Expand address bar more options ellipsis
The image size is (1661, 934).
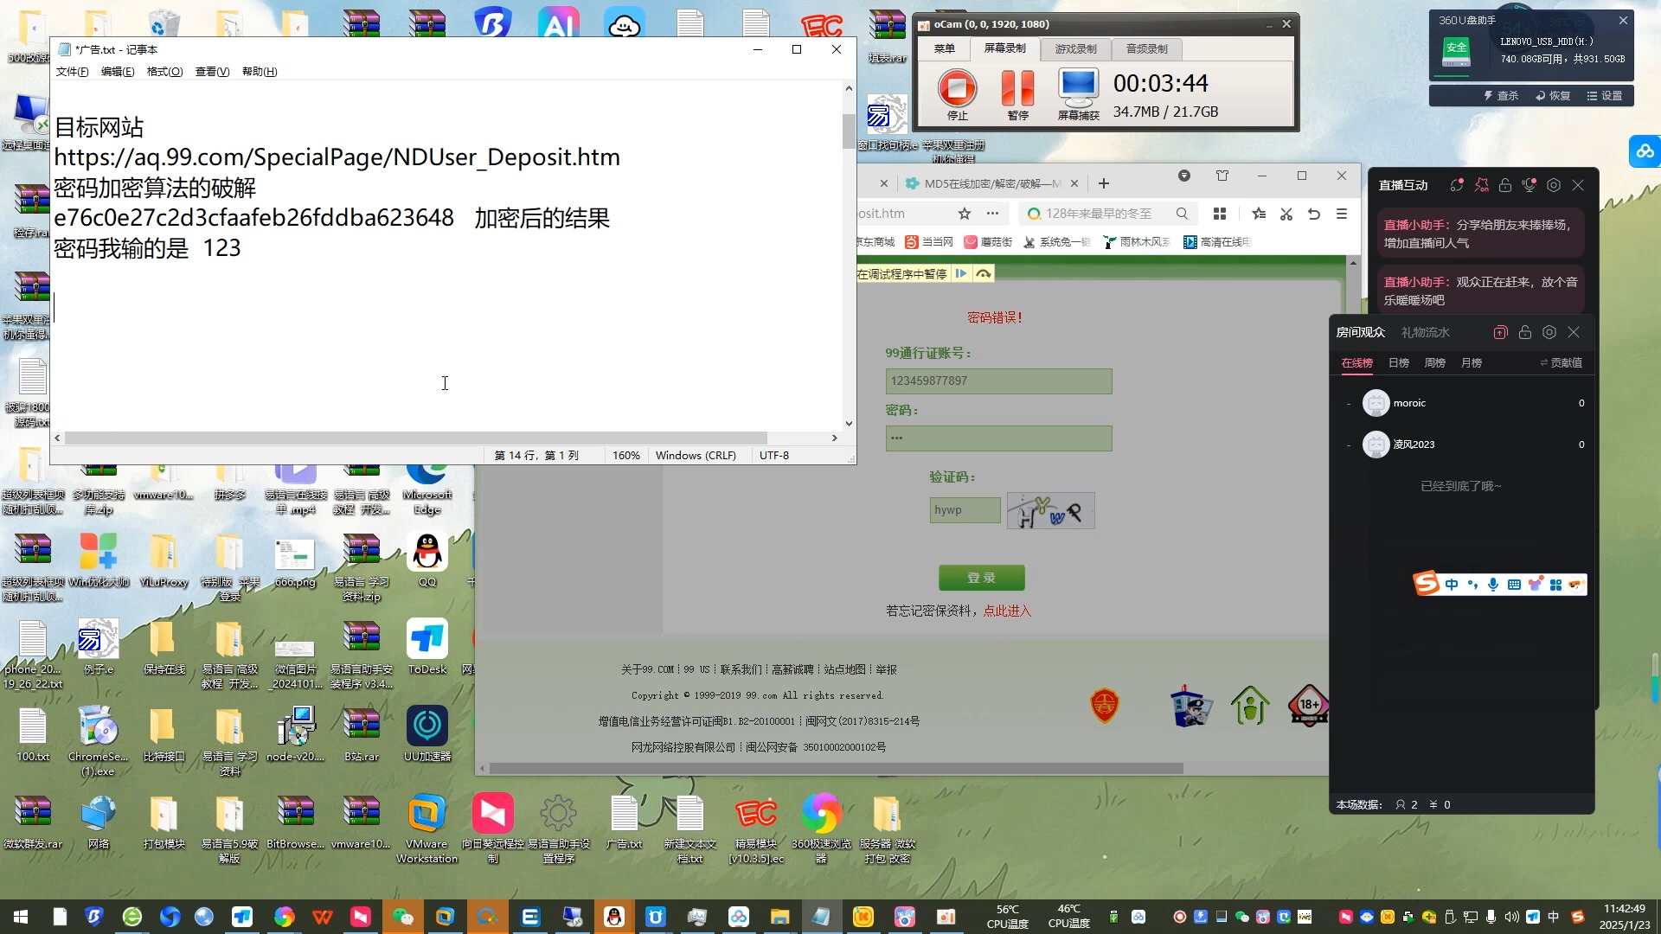(992, 214)
